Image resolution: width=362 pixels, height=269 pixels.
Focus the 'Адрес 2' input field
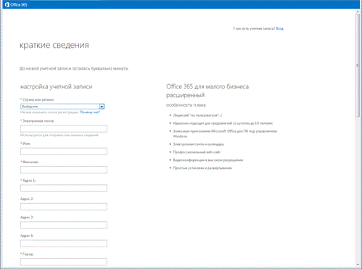[64, 207]
